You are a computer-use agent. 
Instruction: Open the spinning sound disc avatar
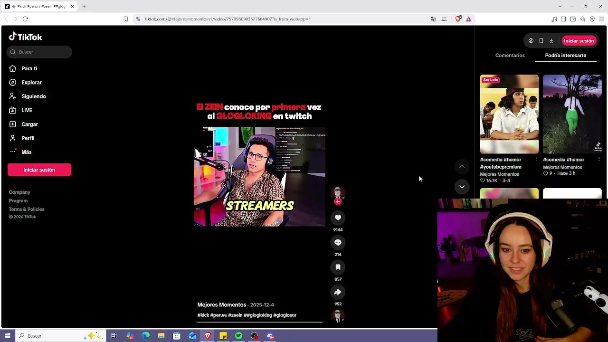338,316
